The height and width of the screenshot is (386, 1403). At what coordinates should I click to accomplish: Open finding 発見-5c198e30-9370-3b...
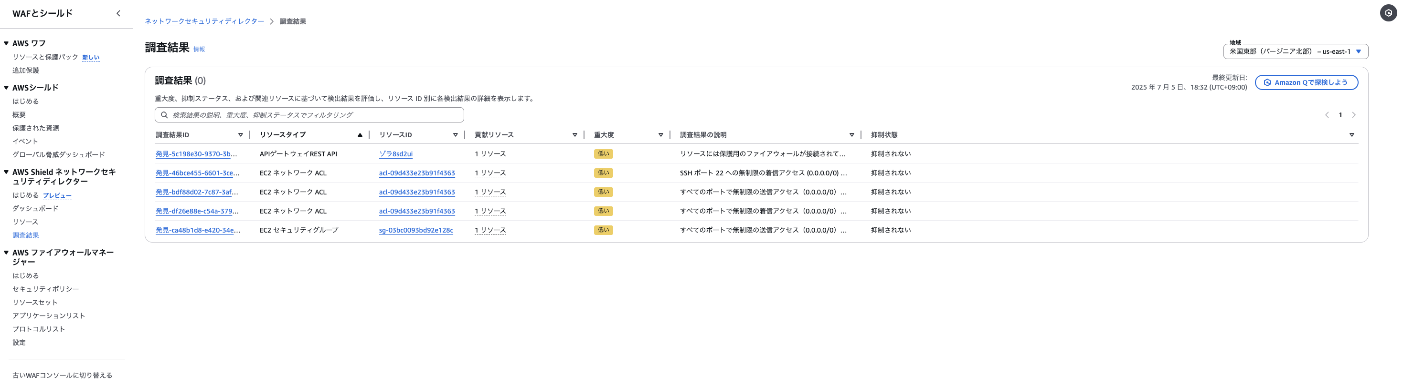196,154
